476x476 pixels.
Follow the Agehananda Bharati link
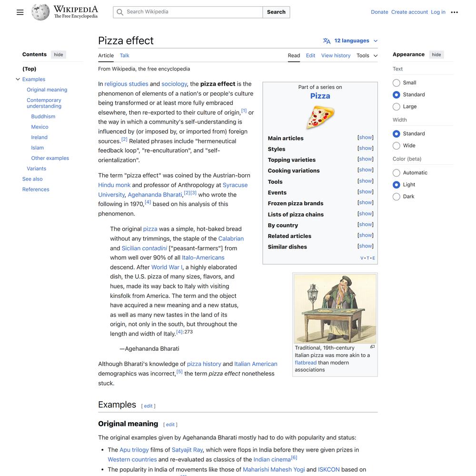click(x=155, y=195)
